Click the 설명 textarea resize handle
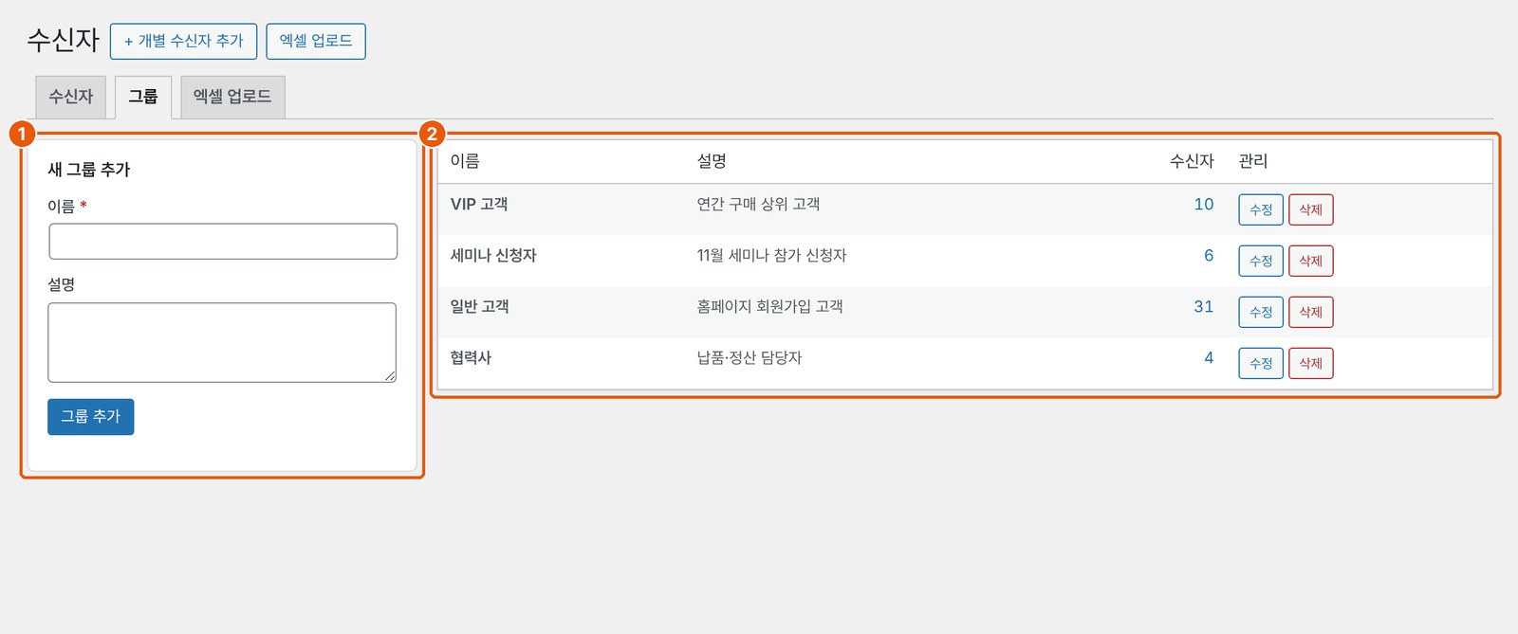Screen dimensions: 1518x634 (x=390, y=376)
